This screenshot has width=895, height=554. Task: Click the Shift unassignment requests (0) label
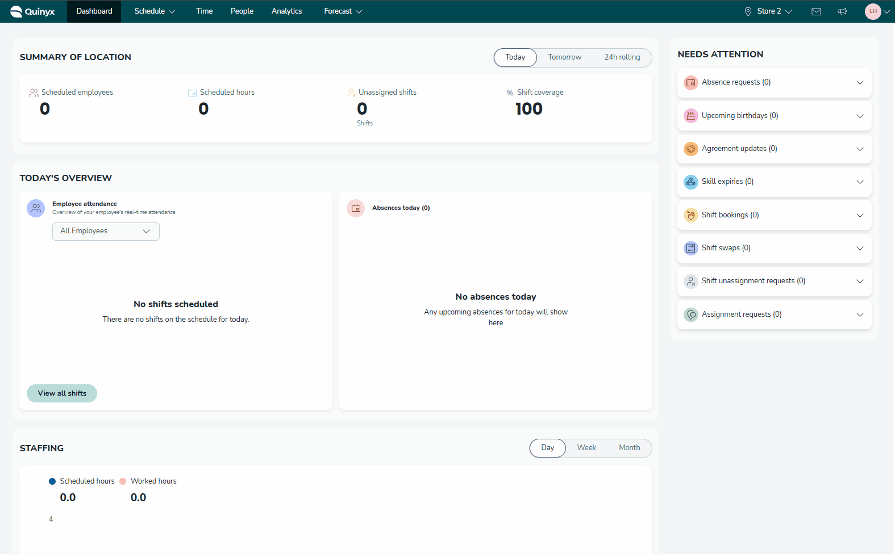click(754, 281)
